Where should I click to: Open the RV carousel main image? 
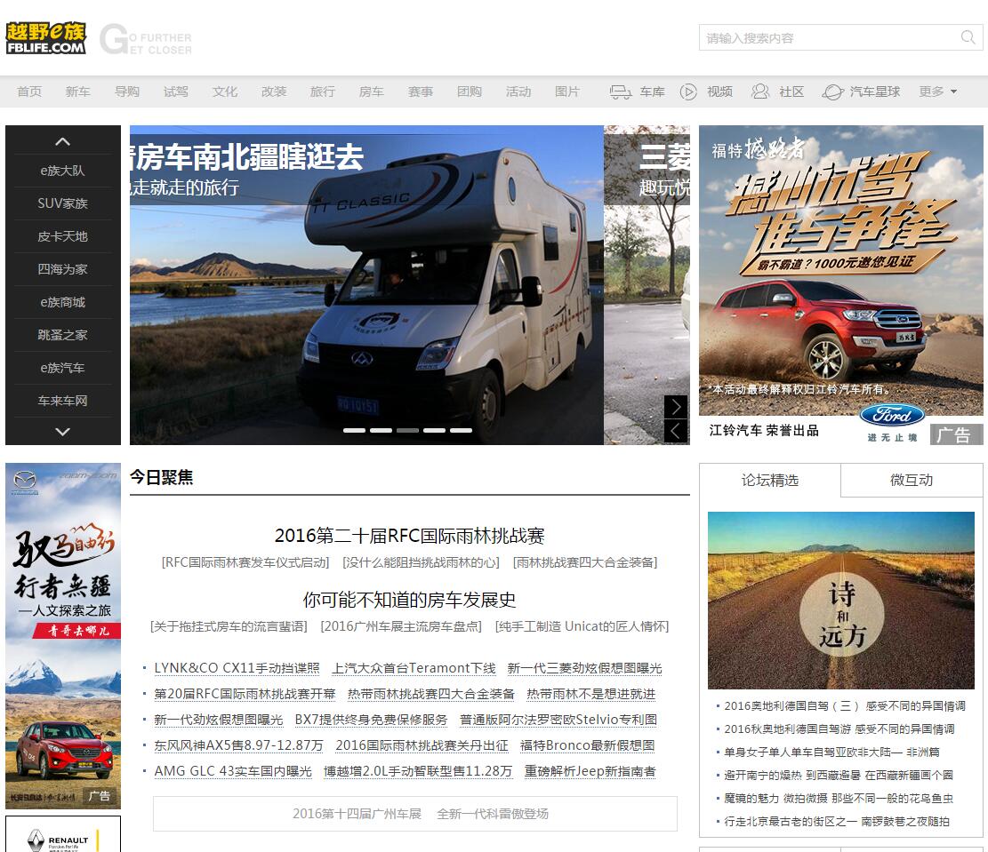coord(366,285)
